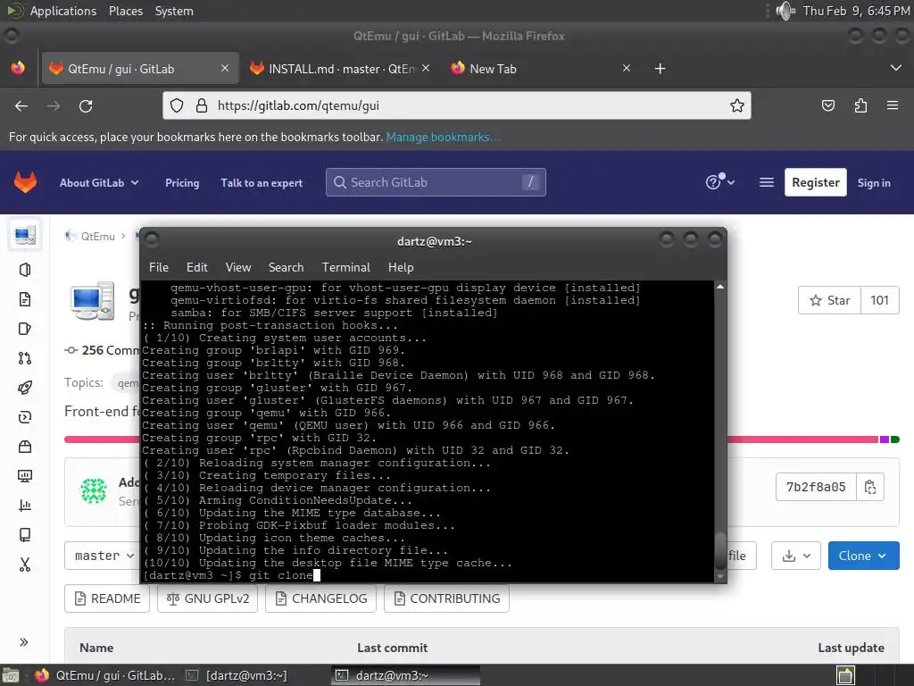This screenshot has width=914, height=686.
Task: Close the QtEmu / gui GitLab tab
Action: [225, 68]
